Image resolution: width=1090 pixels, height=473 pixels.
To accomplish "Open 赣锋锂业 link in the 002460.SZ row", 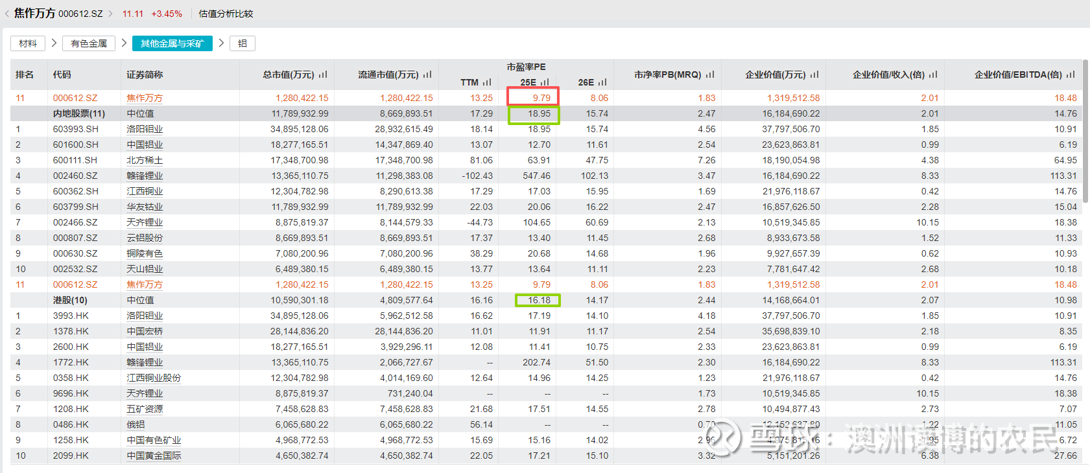I will [145, 176].
